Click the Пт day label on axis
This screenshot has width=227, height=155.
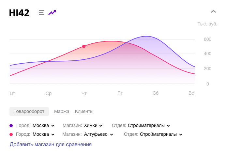pos(120,93)
